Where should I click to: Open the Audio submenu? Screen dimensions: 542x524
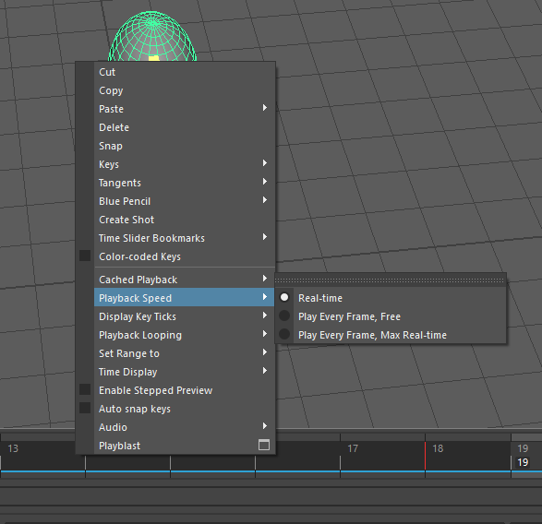(x=185, y=427)
